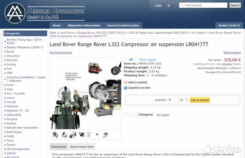Go to the Next product link
This screenshot has width=245, height=158.
[x=232, y=53]
